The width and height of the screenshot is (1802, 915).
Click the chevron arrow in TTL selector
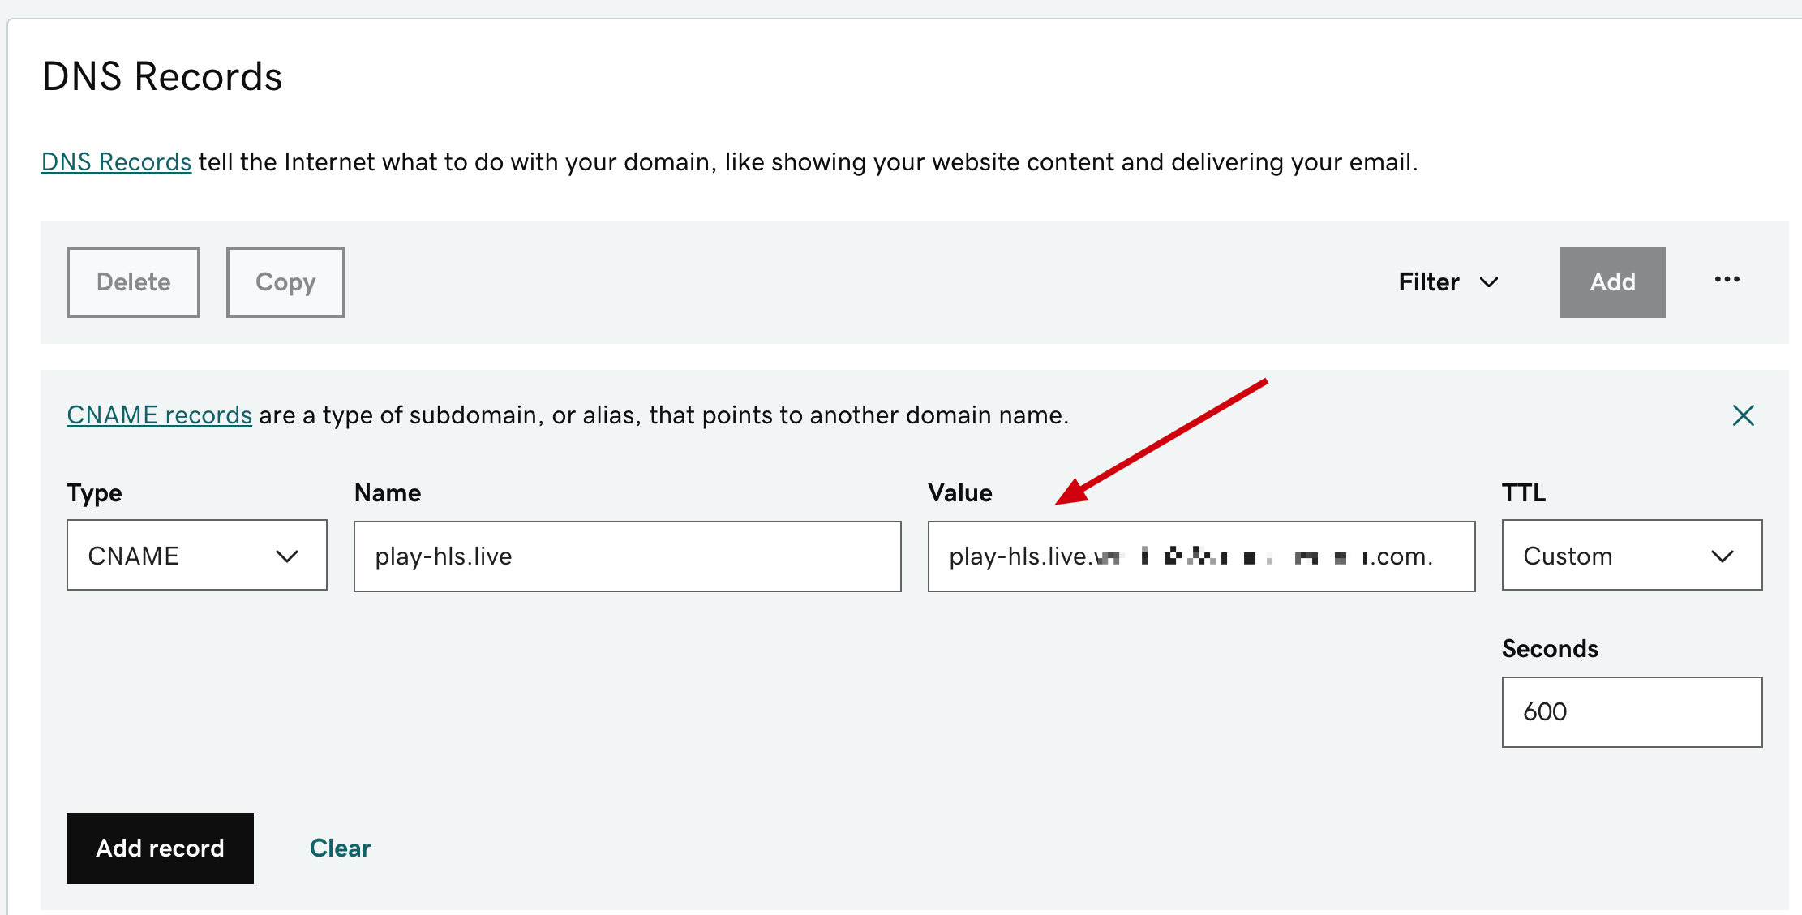coord(1723,556)
